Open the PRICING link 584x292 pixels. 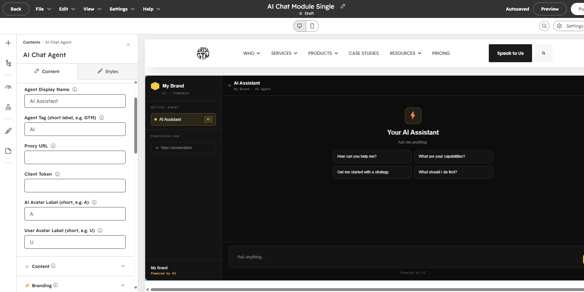pyautogui.click(x=441, y=53)
